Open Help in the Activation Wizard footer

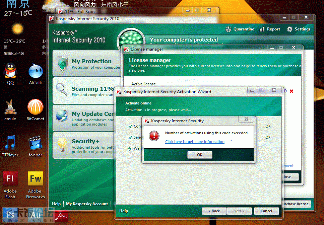[x=124, y=211]
